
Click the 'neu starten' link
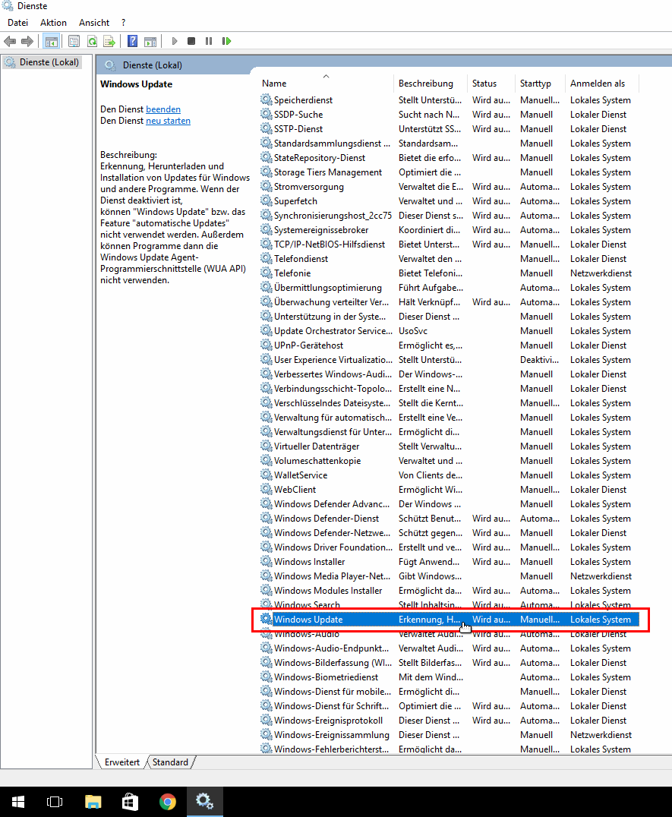click(x=168, y=121)
